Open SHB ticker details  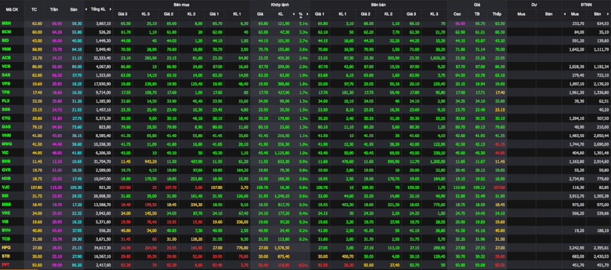point(6,160)
